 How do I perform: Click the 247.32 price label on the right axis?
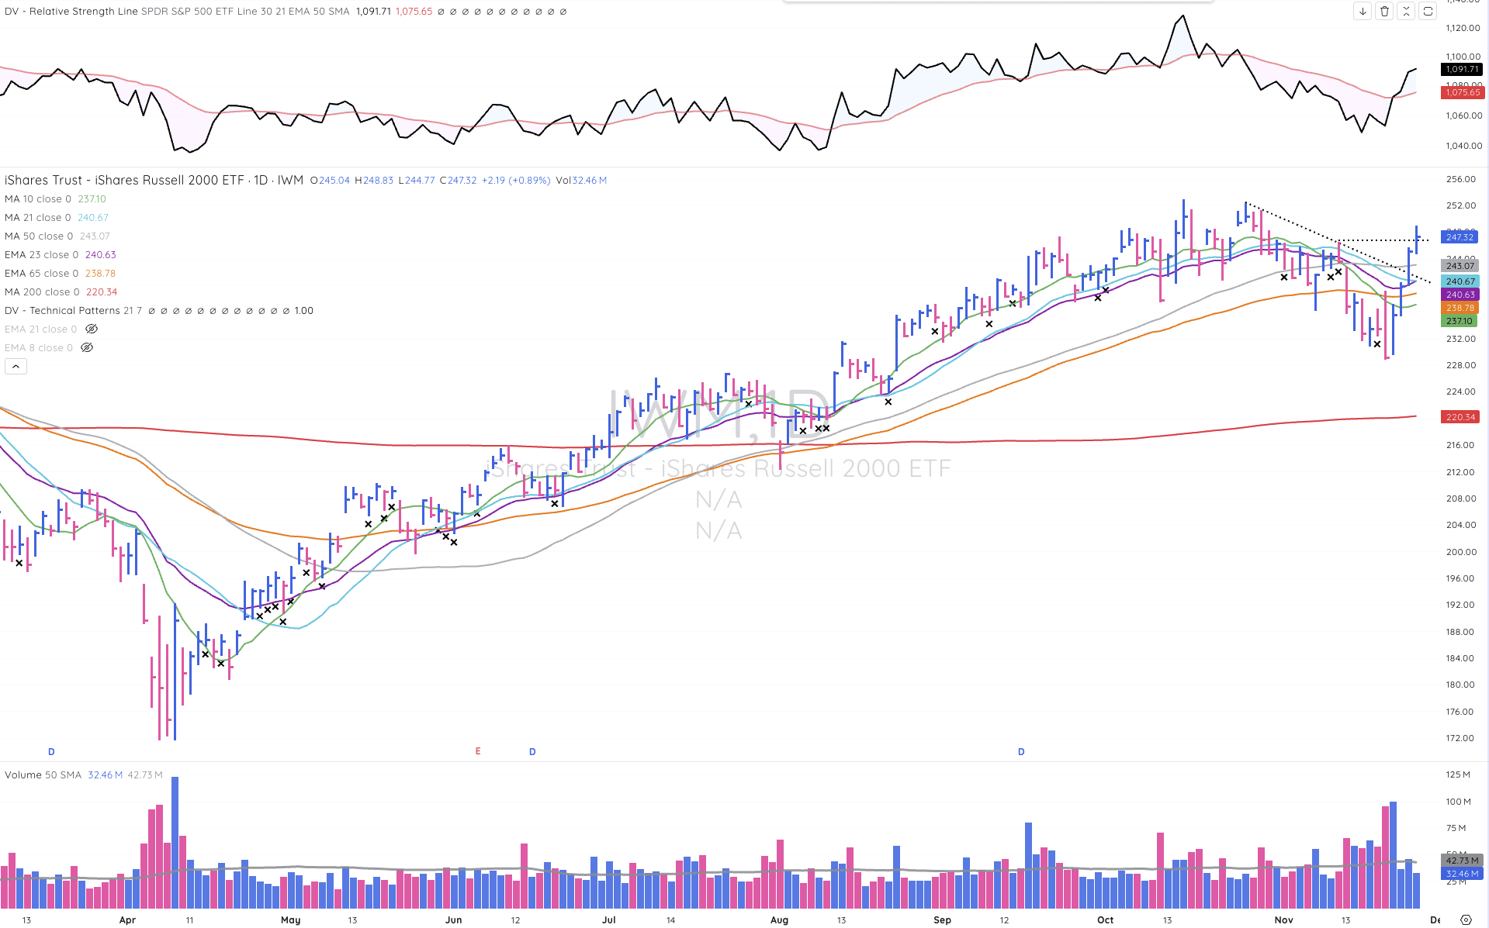click(1460, 237)
